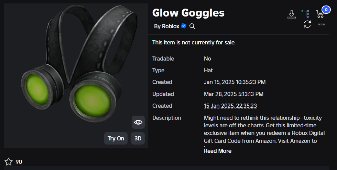Favorite the item with the star icon
Image resolution: width=337 pixels, height=170 pixels.
coord(9,162)
